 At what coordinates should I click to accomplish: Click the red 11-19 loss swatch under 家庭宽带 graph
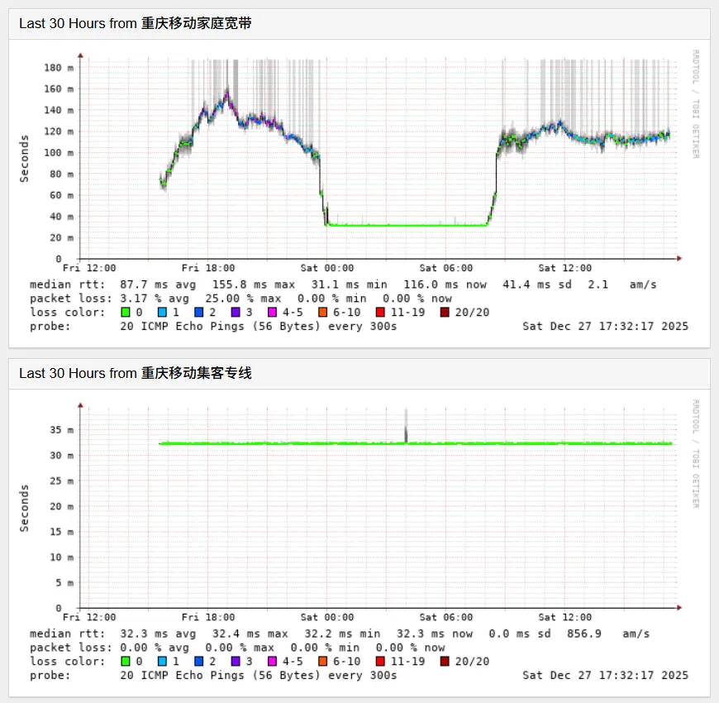[x=380, y=313]
